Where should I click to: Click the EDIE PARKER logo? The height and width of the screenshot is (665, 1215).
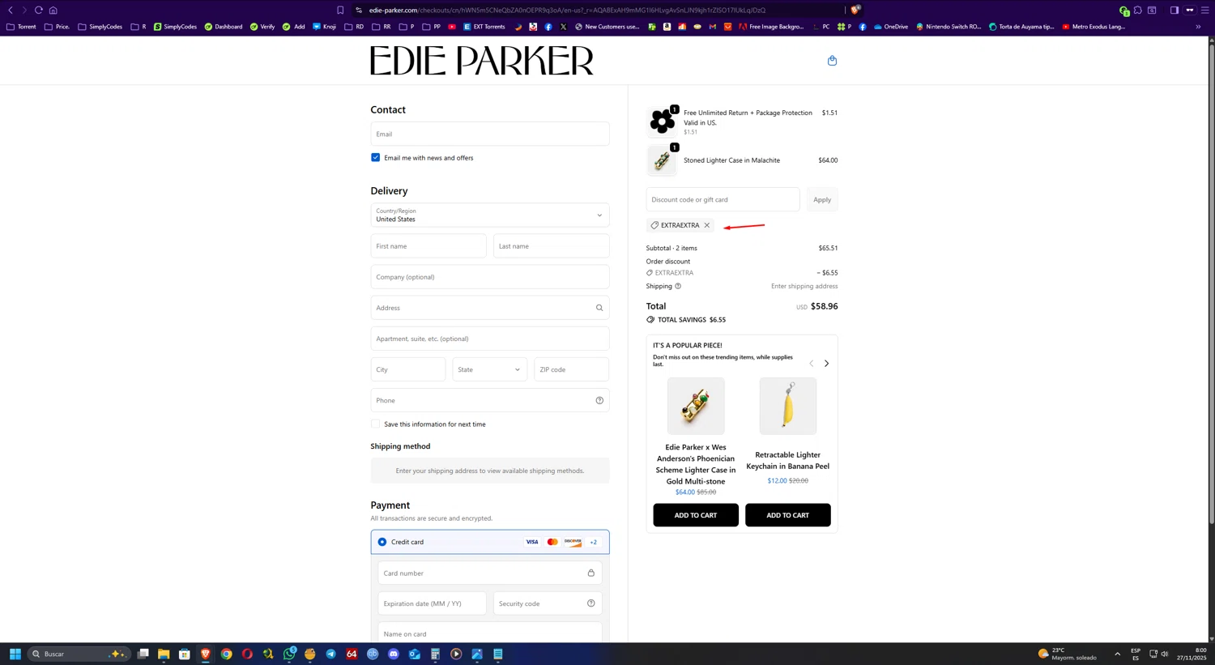point(482,61)
